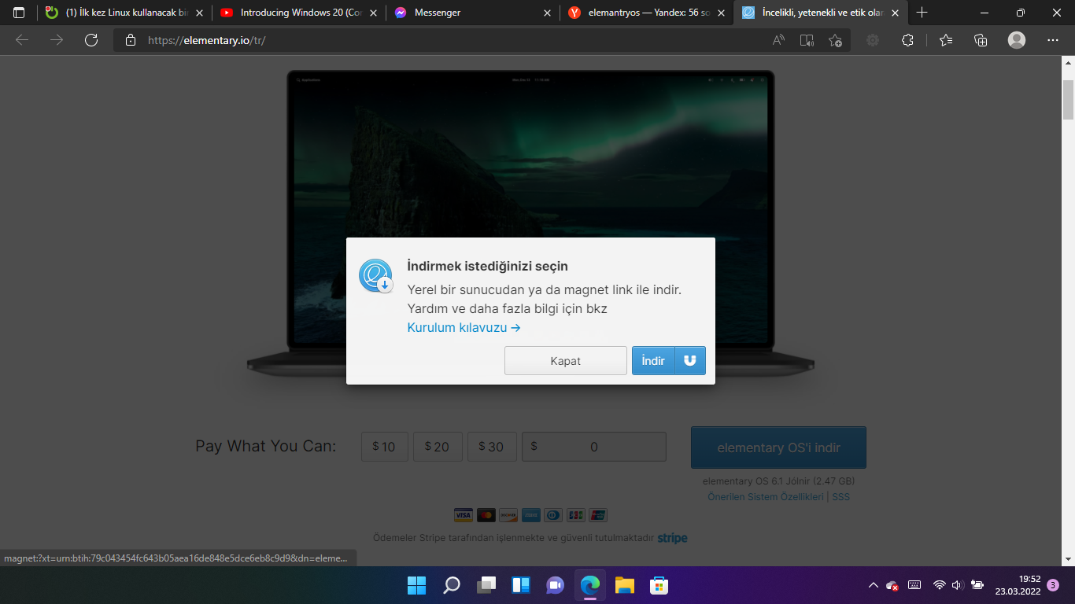Screen dimensions: 1075x604
Task: Open the browser Extensions puzzle icon
Action: click(907, 40)
